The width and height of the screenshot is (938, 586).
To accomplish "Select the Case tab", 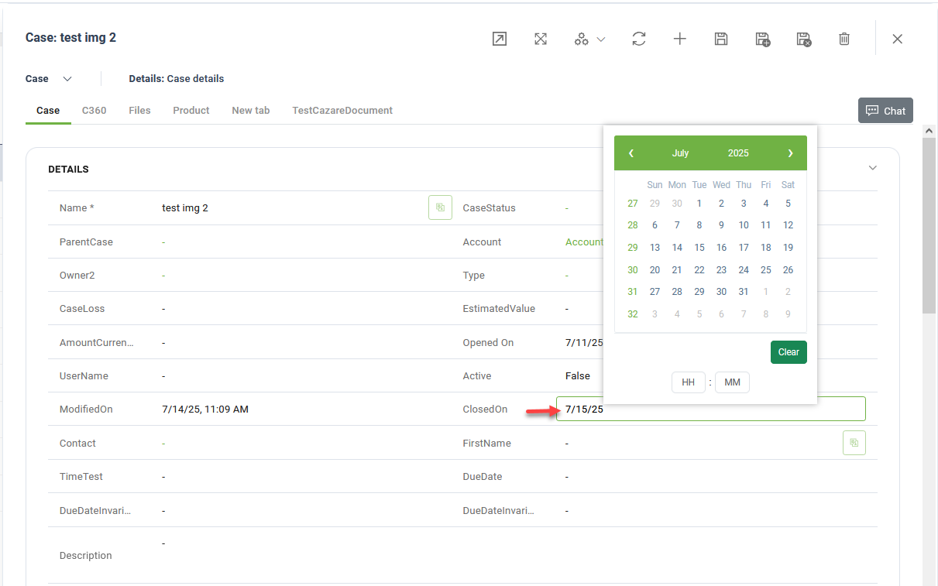I will (48, 111).
